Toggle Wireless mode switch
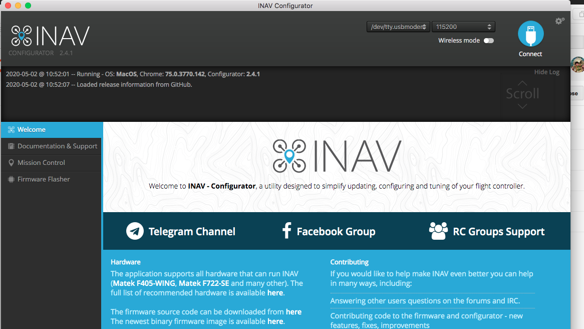 click(489, 41)
